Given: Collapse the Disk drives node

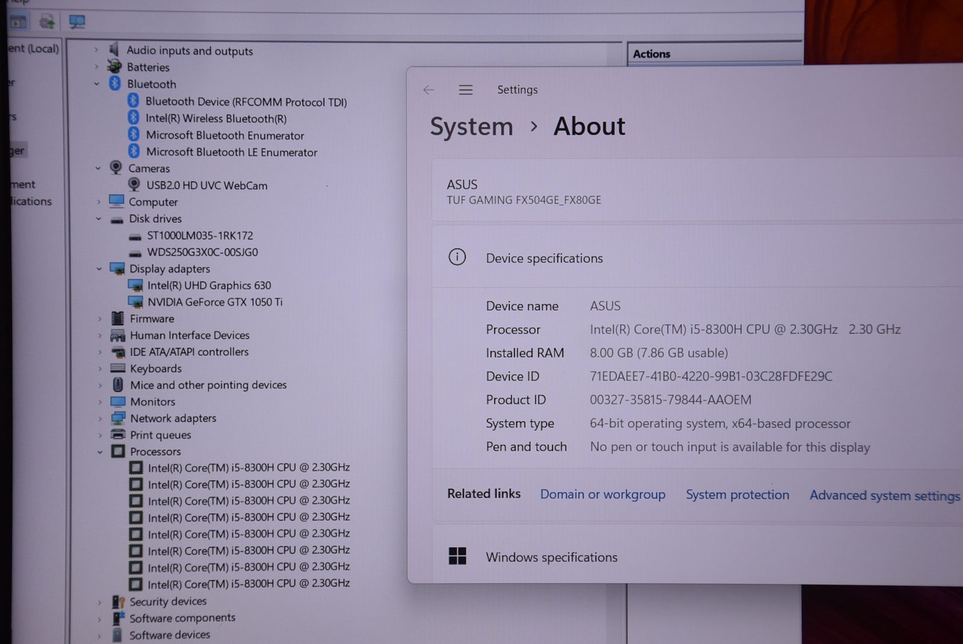Looking at the screenshot, I should (98, 218).
